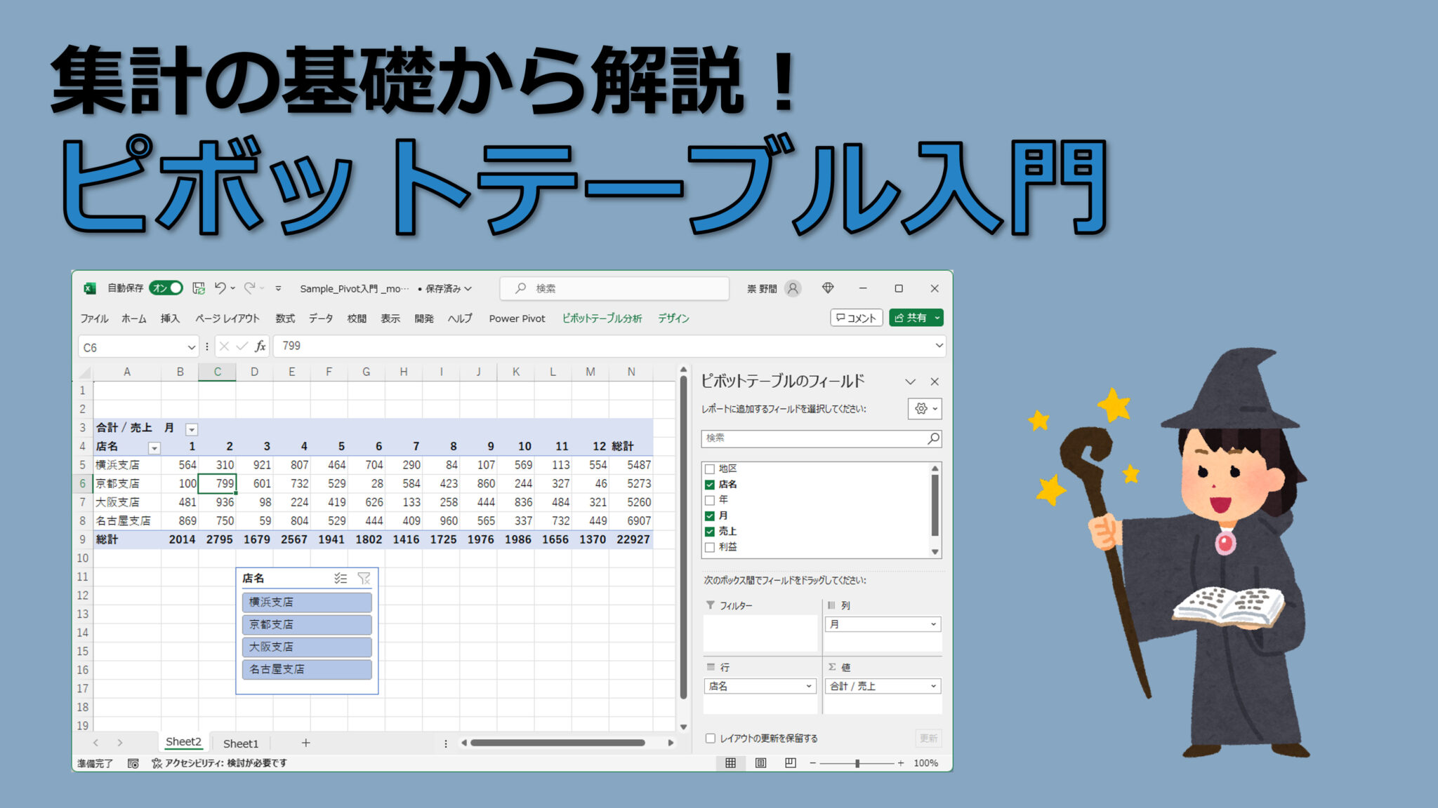Click the previous sheet navigation arrow
This screenshot has width=1438, height=808.
[95, 743]
